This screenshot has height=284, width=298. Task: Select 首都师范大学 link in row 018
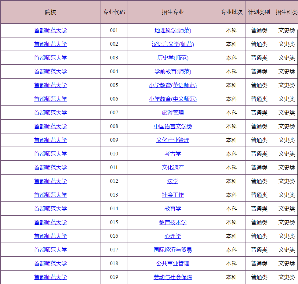coord(50,263)
